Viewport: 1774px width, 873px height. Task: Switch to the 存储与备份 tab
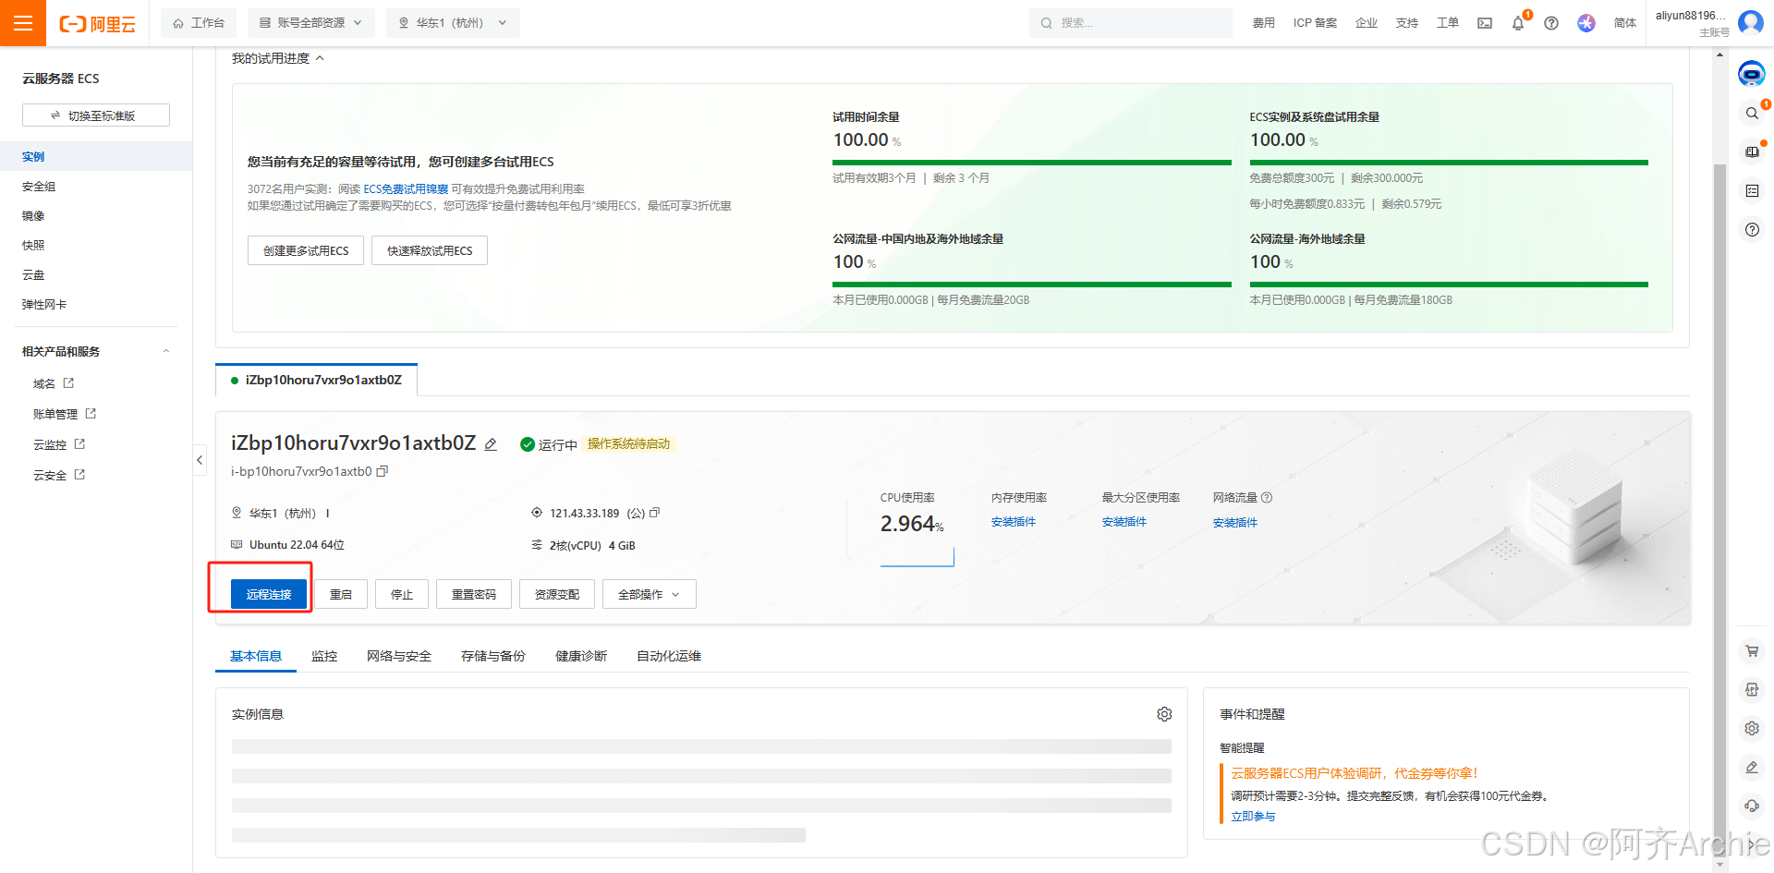[493, 656]
